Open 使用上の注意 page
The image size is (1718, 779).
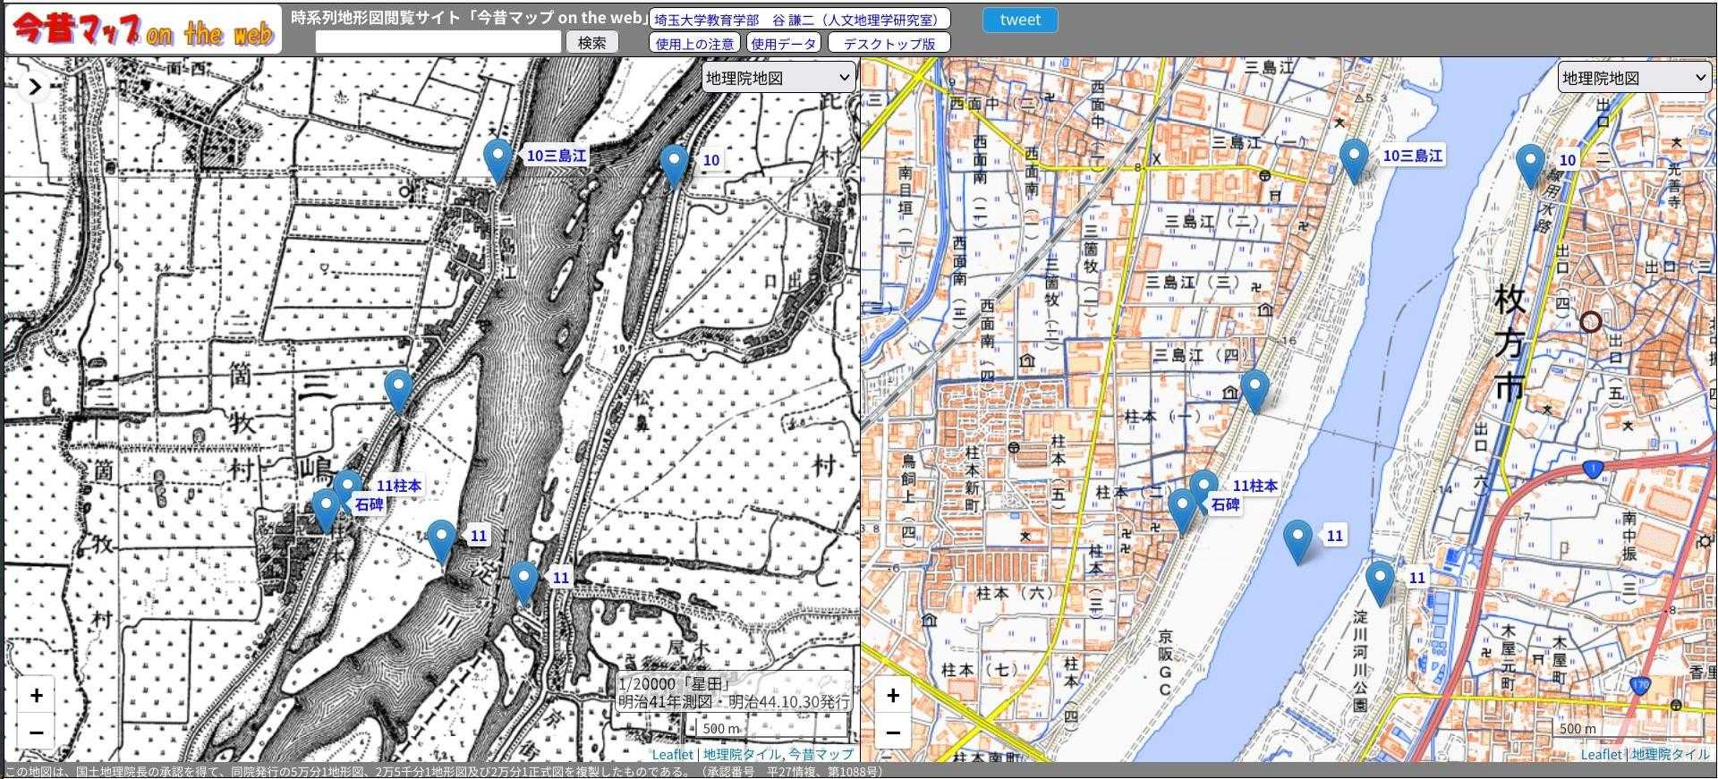coord(694,43)
